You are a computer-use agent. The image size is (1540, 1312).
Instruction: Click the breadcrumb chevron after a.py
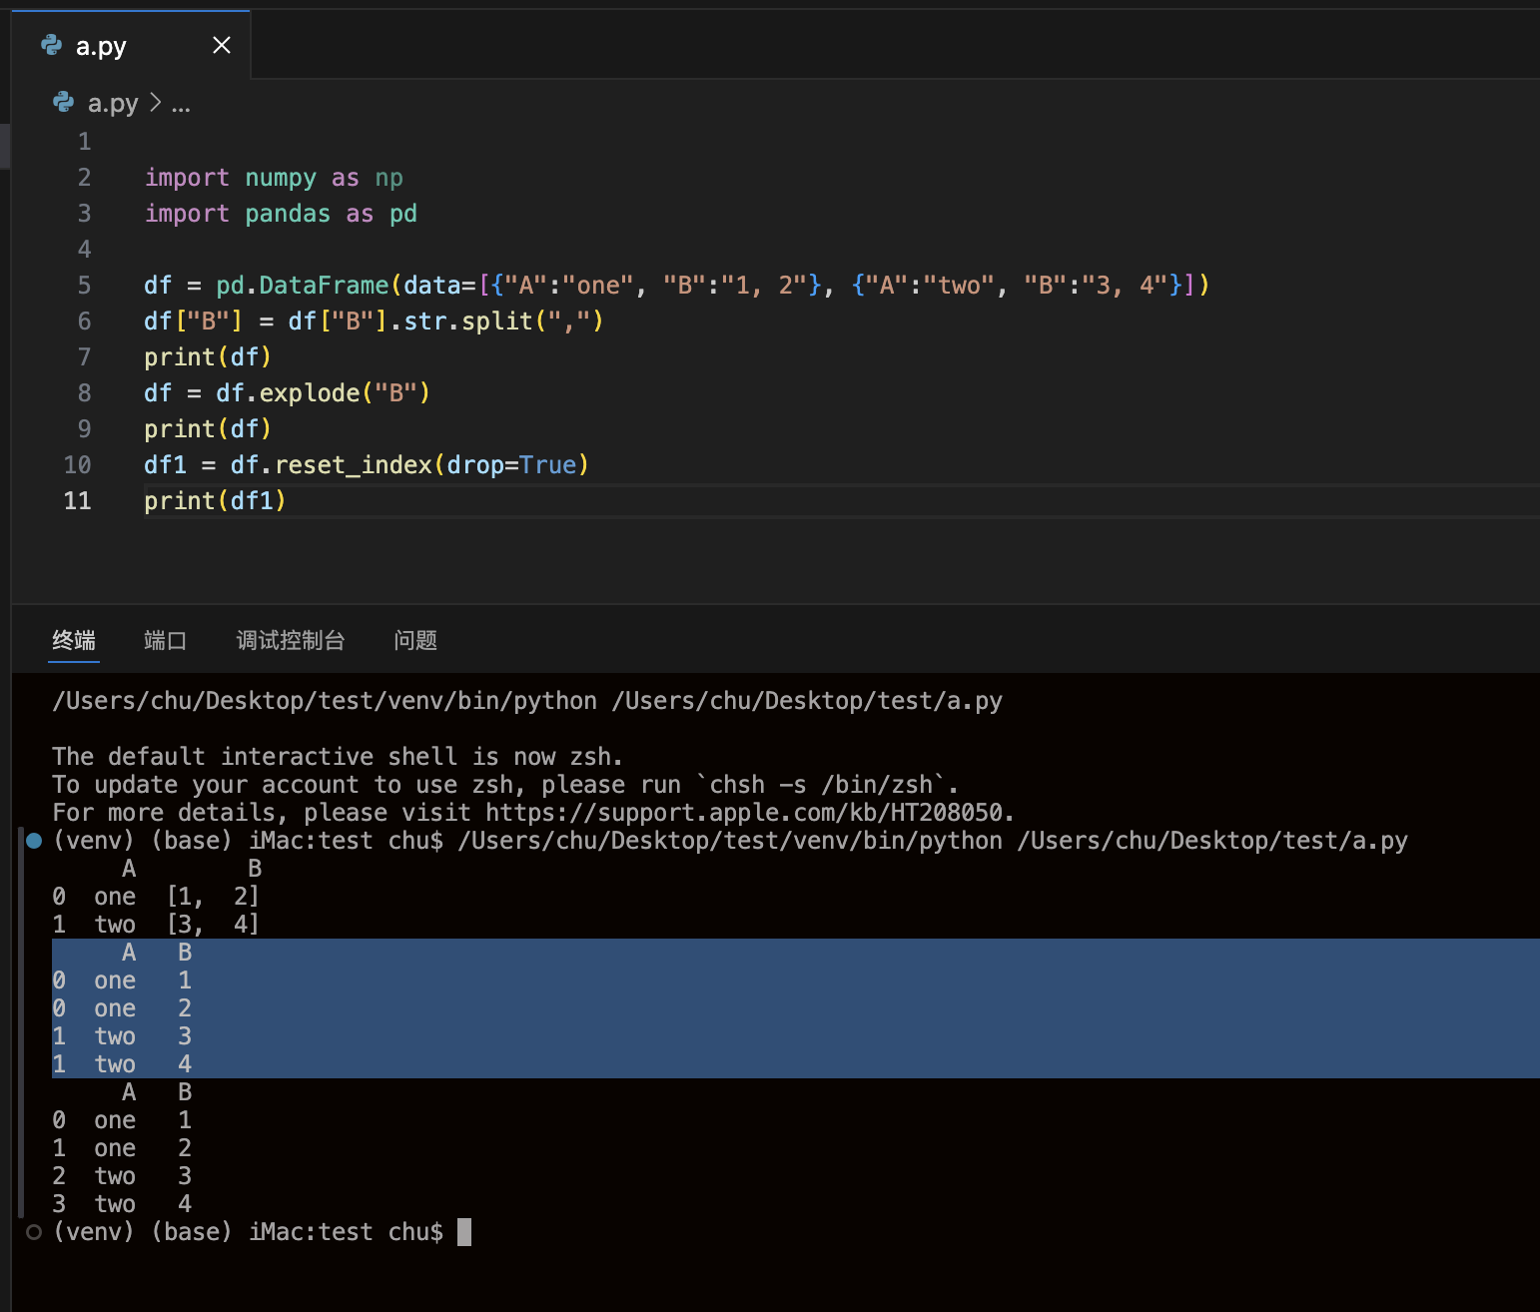[x=155, y=103]
